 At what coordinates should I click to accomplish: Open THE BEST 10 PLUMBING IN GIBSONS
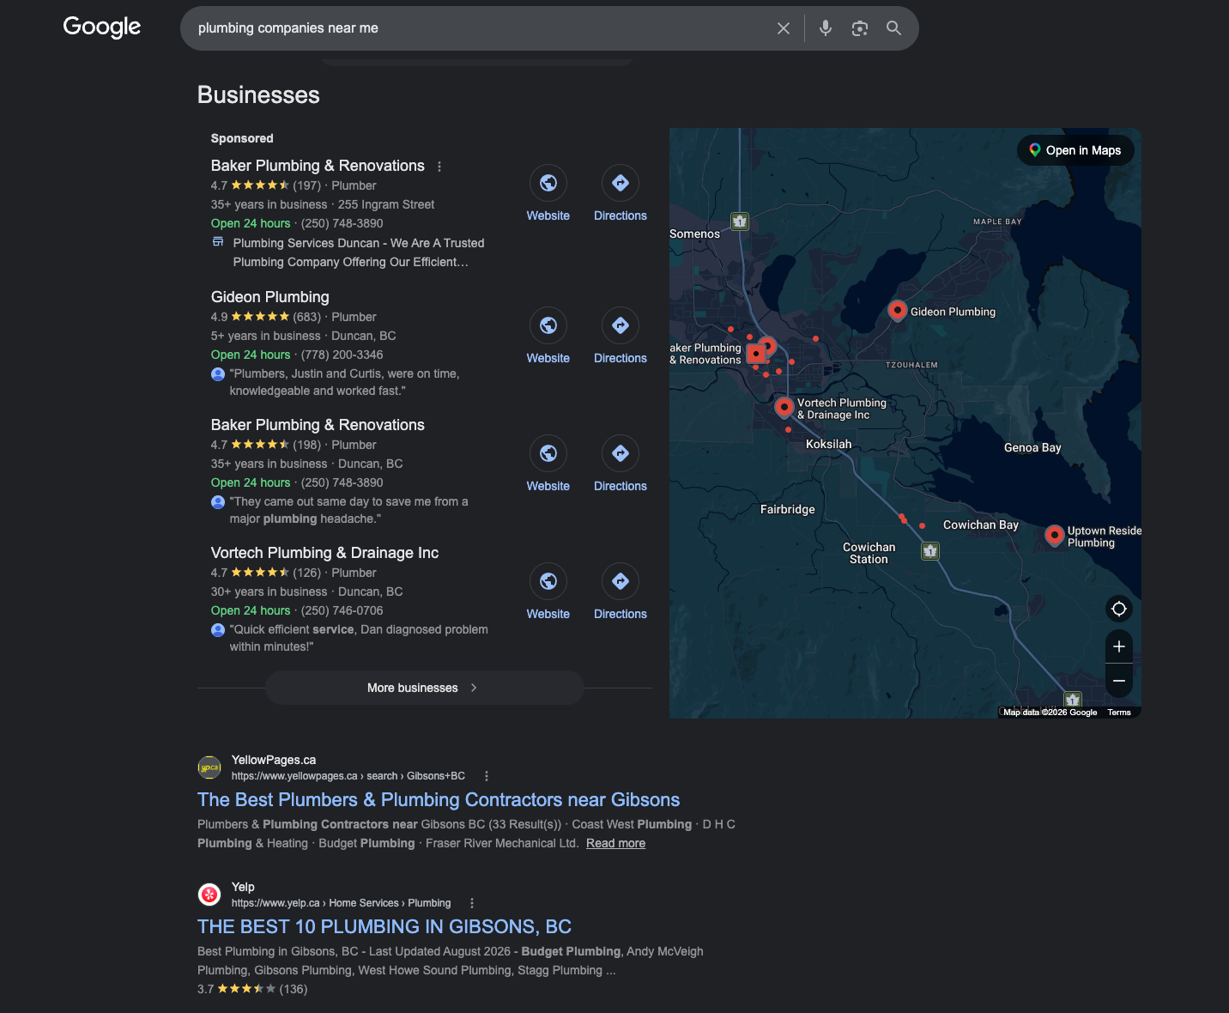(384, 926)
